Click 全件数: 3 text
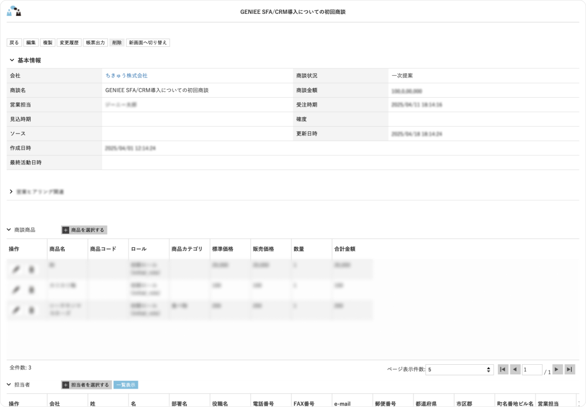 21,368
